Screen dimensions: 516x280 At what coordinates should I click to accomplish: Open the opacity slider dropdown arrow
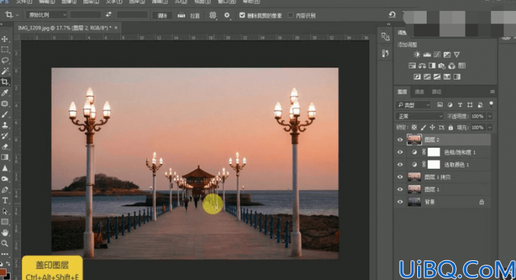(490, 116)
